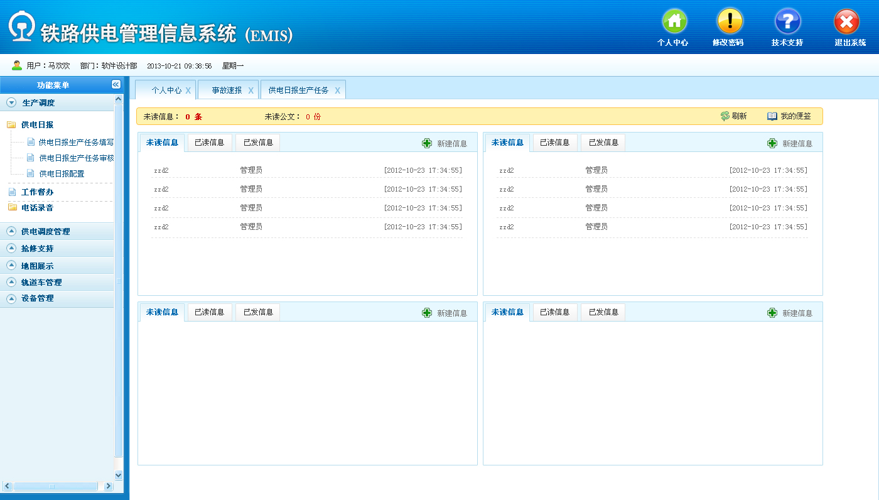Collapse the 功能菜单 sidebar with double-arrow icon
879x500 pixels.
click(116, 85)
